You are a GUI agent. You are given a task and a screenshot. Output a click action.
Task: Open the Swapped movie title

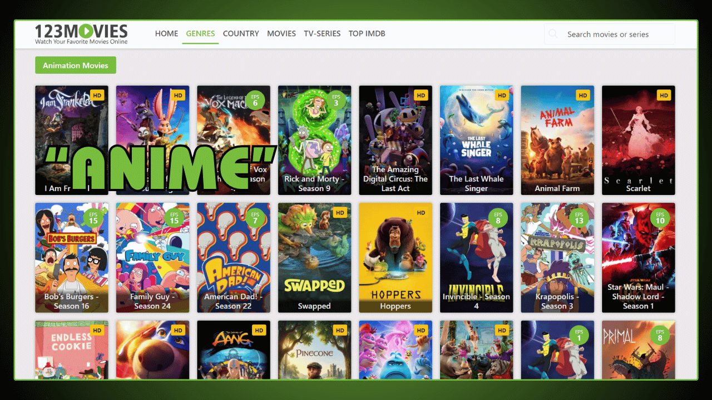pyautogui.click(x=314, y=306)
